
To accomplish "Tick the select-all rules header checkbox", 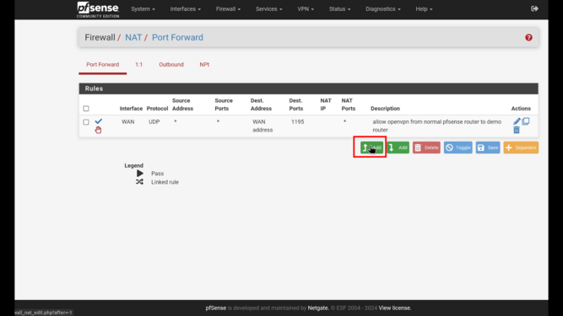I will point(86,108).
